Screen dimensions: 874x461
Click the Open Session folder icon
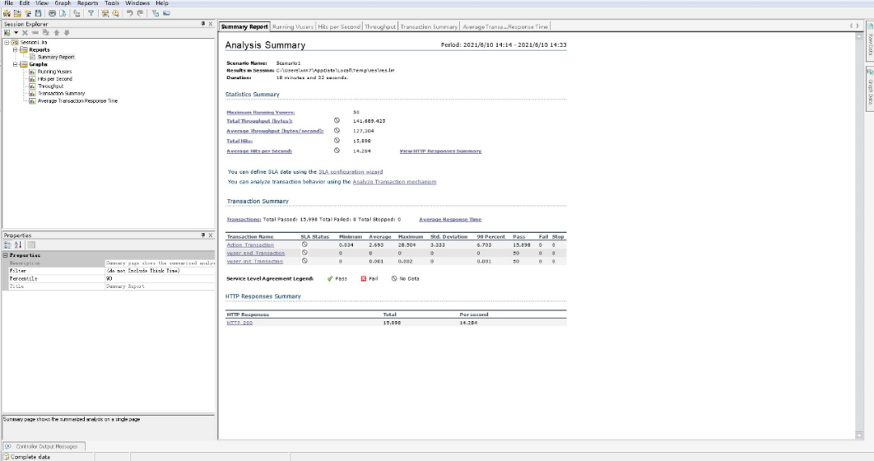pyautogui.click(x=17, y=14)
